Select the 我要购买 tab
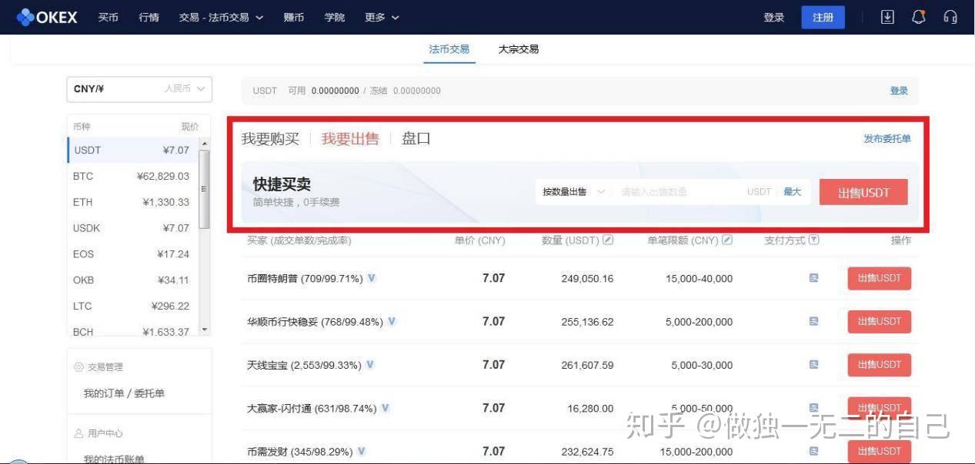The image size is (975, 464). 270,139
